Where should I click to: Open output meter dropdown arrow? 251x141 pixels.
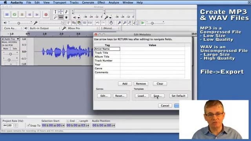pyautogui.click(x=79, y=17)
